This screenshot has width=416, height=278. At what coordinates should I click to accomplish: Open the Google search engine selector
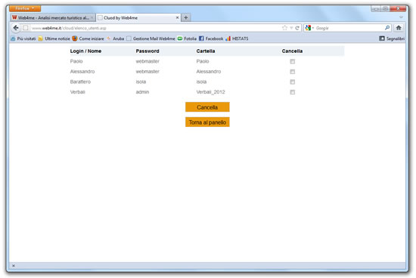click(x=309, y=28)
